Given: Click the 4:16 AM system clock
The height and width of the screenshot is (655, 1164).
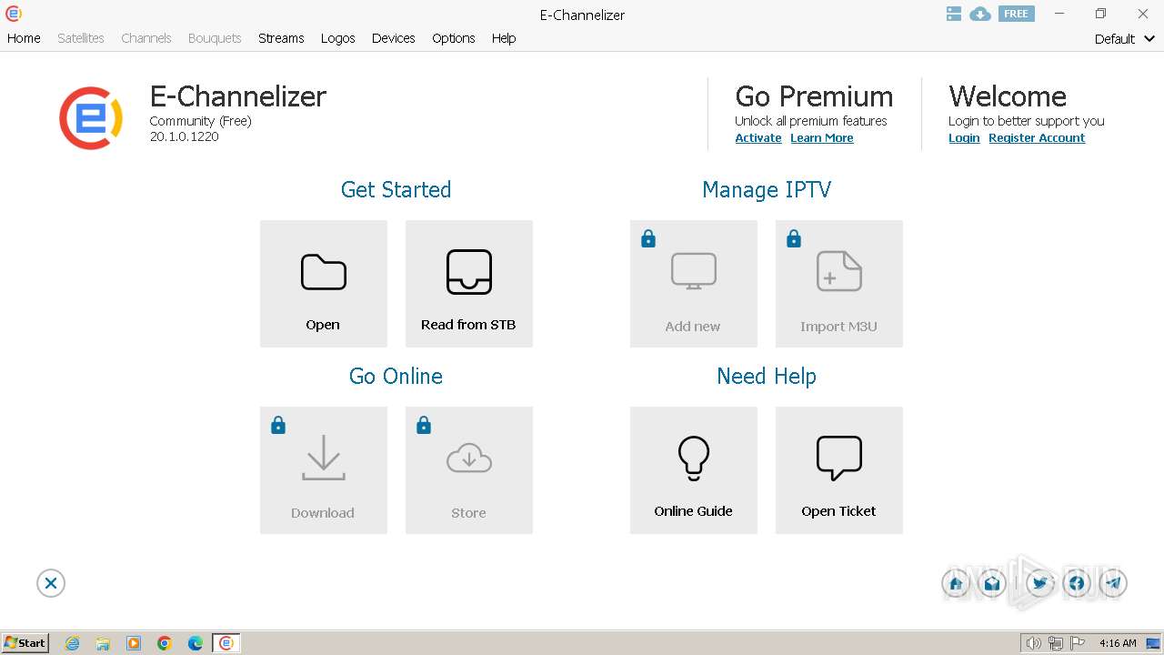Looking at the screenshot, I should (1118, 643).
